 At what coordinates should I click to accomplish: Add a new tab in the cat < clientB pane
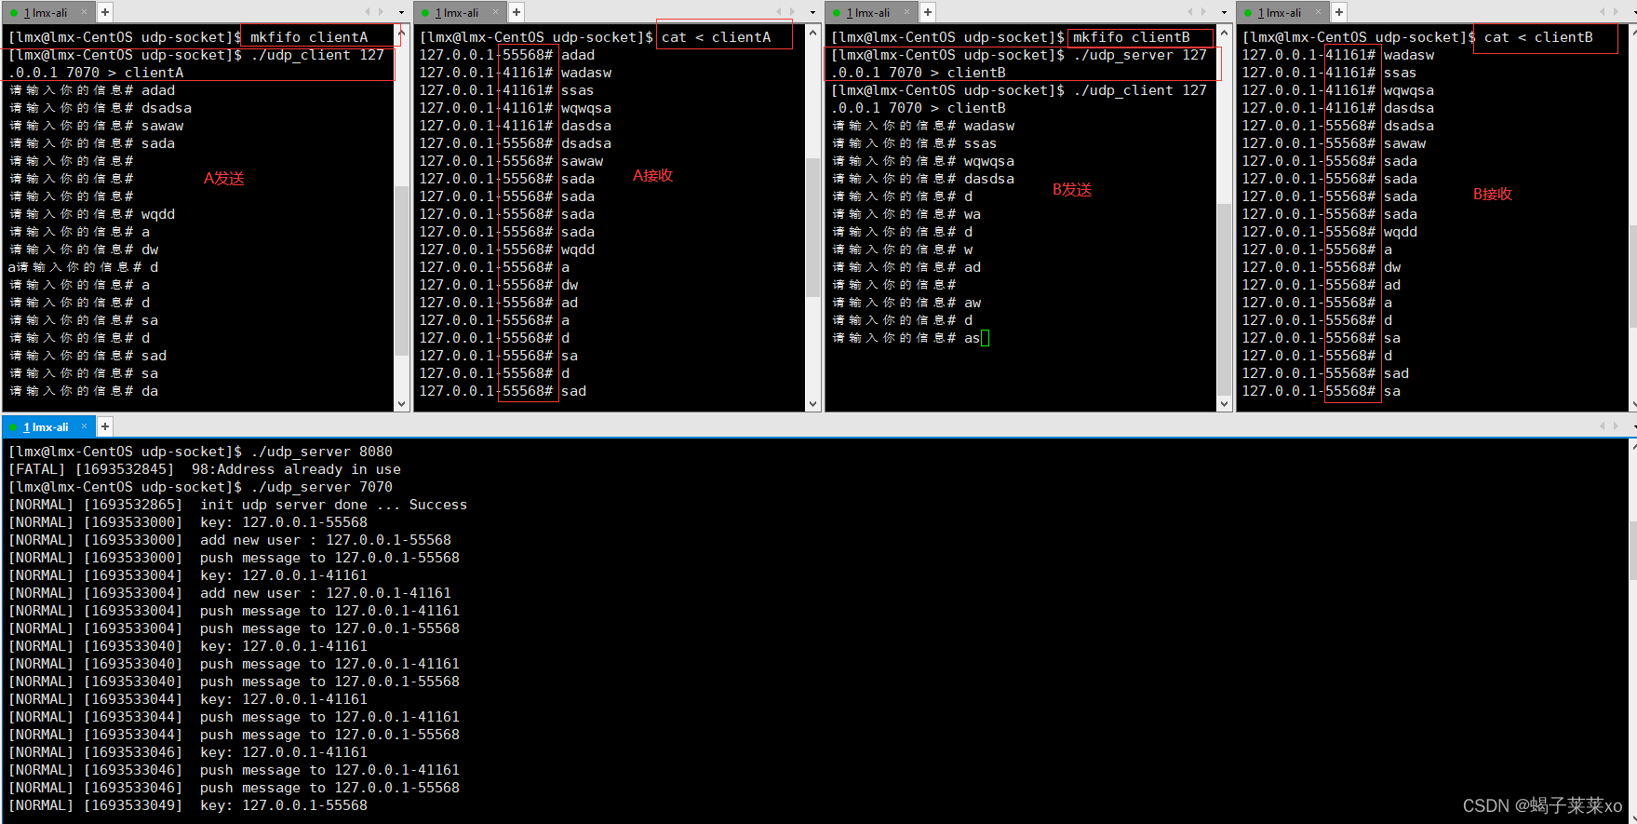click(x=1339, y=12)
